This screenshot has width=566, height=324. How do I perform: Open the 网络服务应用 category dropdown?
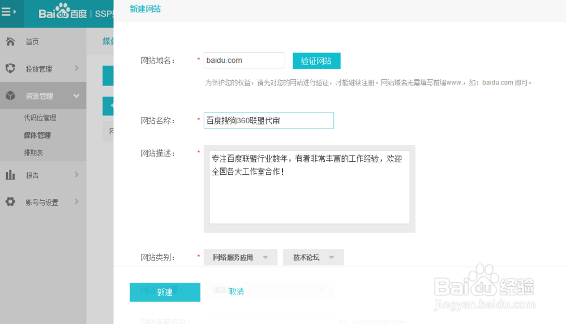tap(241, 257)
